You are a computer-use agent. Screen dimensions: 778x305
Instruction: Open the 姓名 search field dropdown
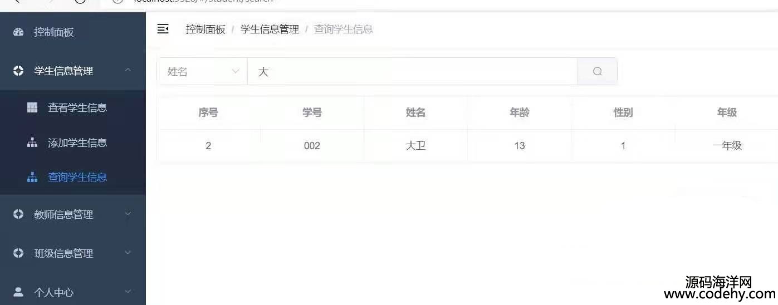[202, 71]
